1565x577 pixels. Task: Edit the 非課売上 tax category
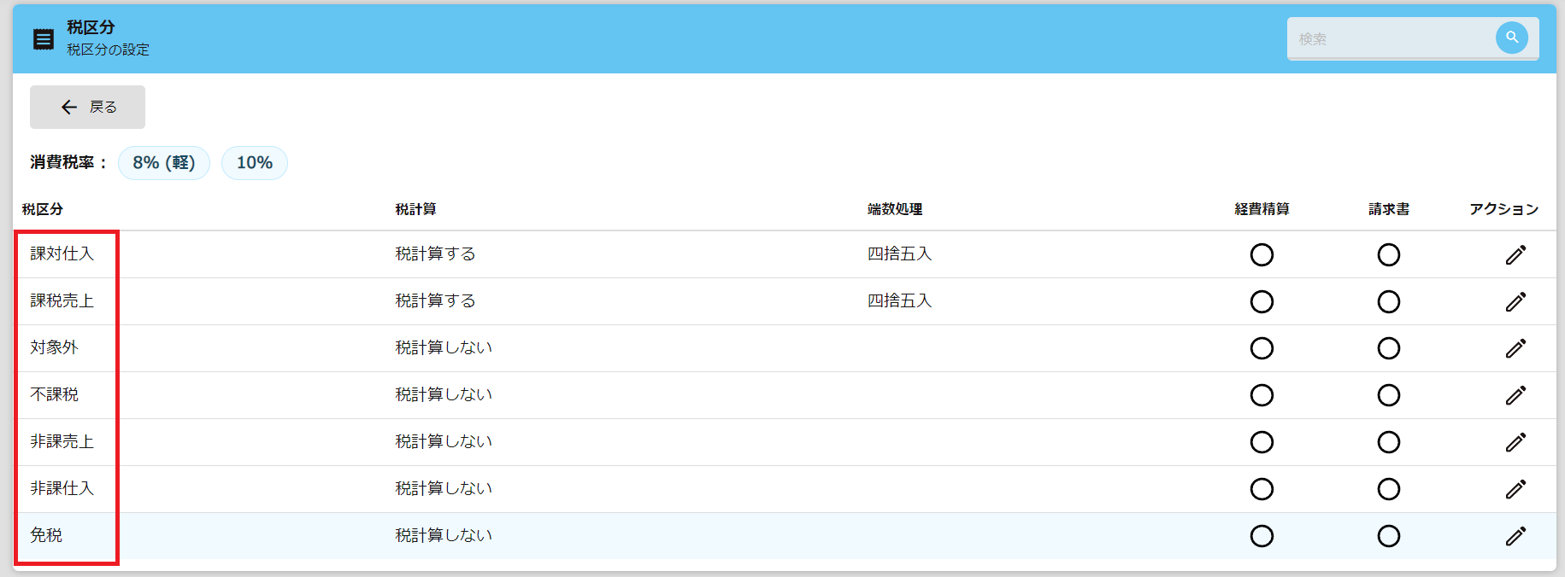click(x=1515, y=442)
